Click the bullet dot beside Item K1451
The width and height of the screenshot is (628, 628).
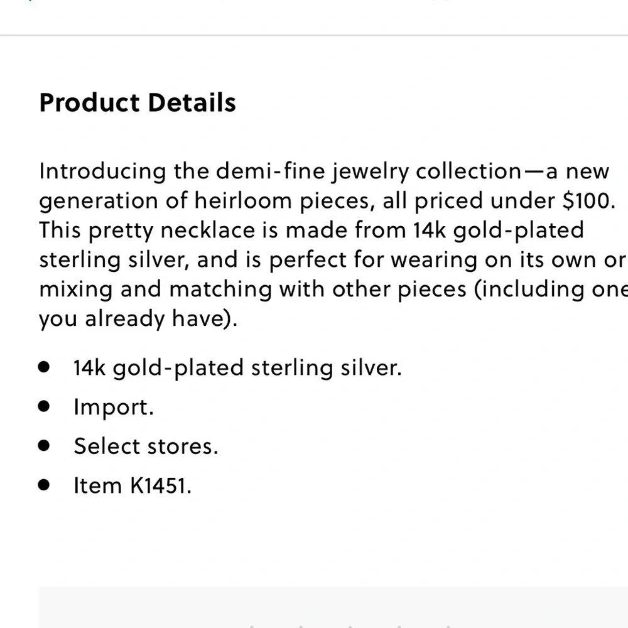[x=44, y=485]
